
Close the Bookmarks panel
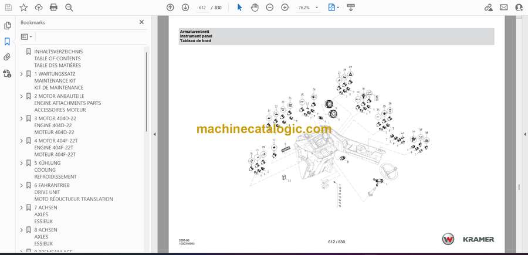(141, 22)
